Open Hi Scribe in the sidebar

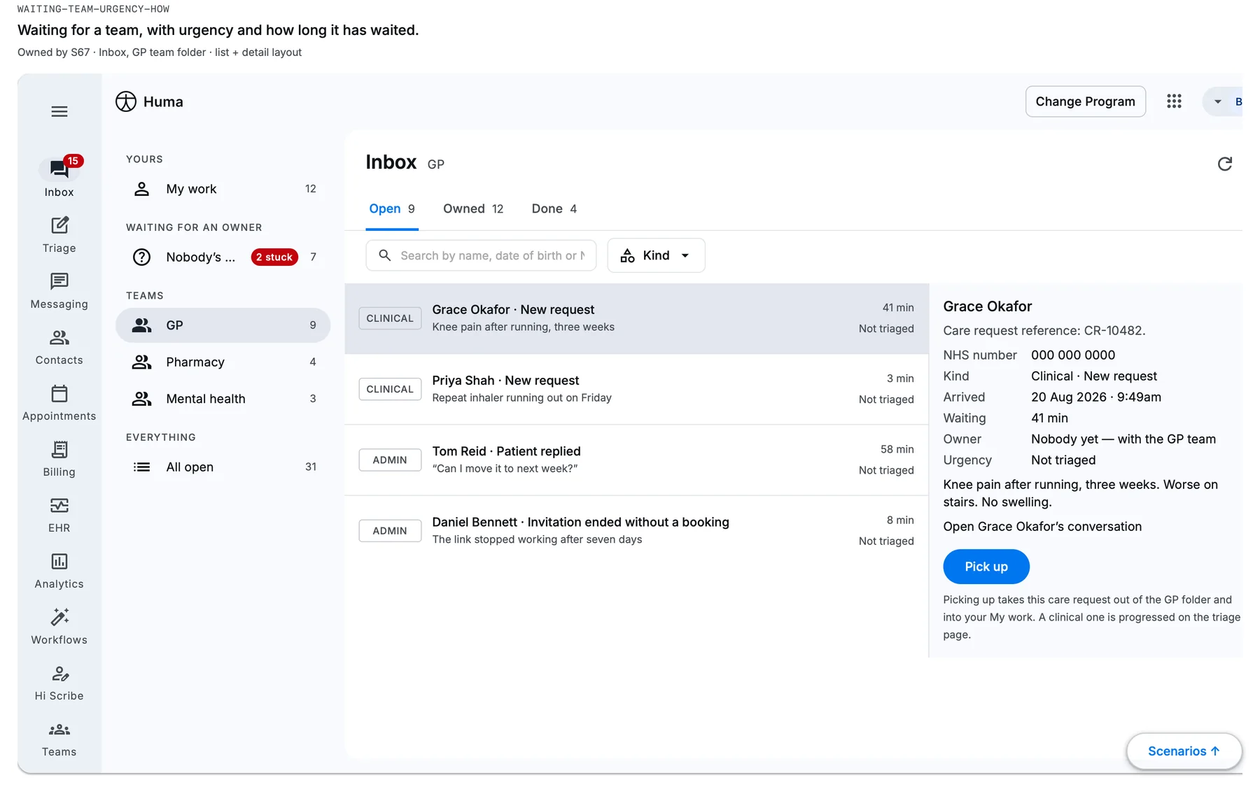coord(59,682)
